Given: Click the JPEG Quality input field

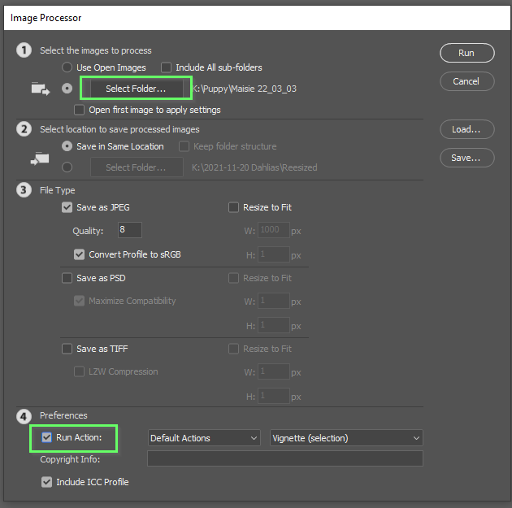Looking at the screenshot, I should (129, 230).
